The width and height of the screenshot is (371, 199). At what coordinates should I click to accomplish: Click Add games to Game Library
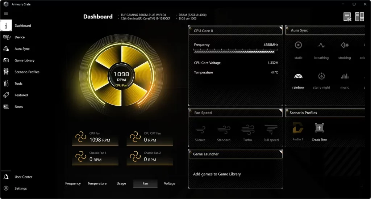[x=217, y=174]
